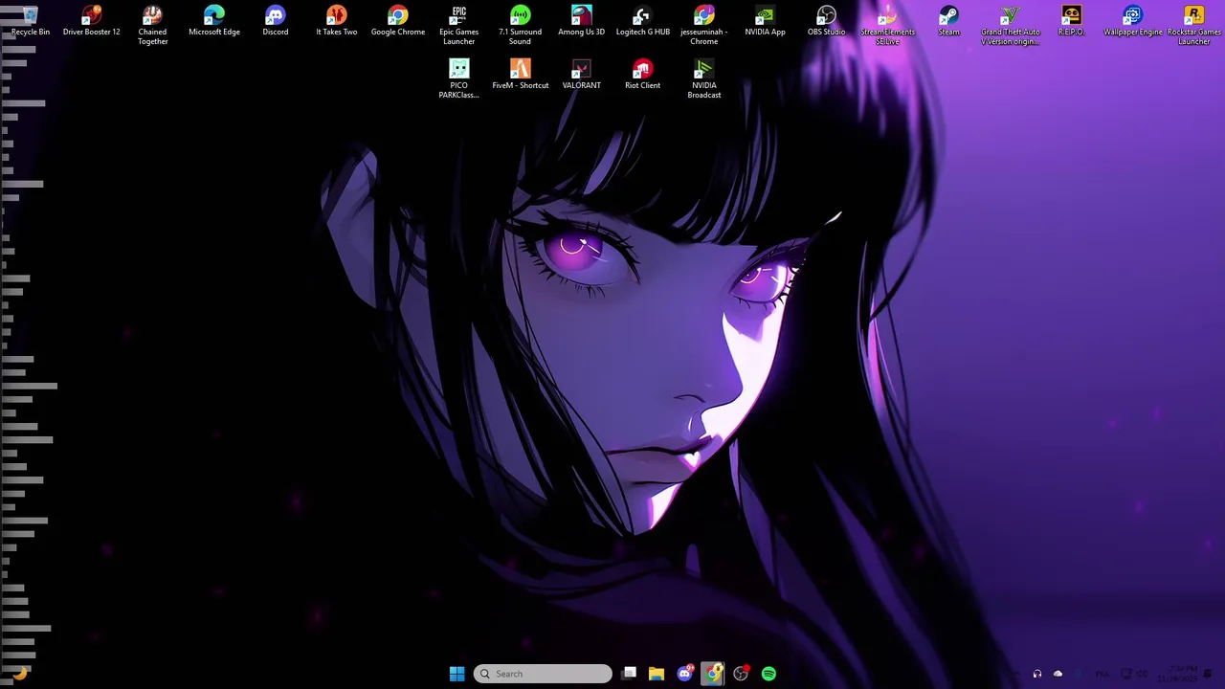Open File Explorer from the taskbar
The height and width of the screenshot is (689, 1225).
coord(657,674)
